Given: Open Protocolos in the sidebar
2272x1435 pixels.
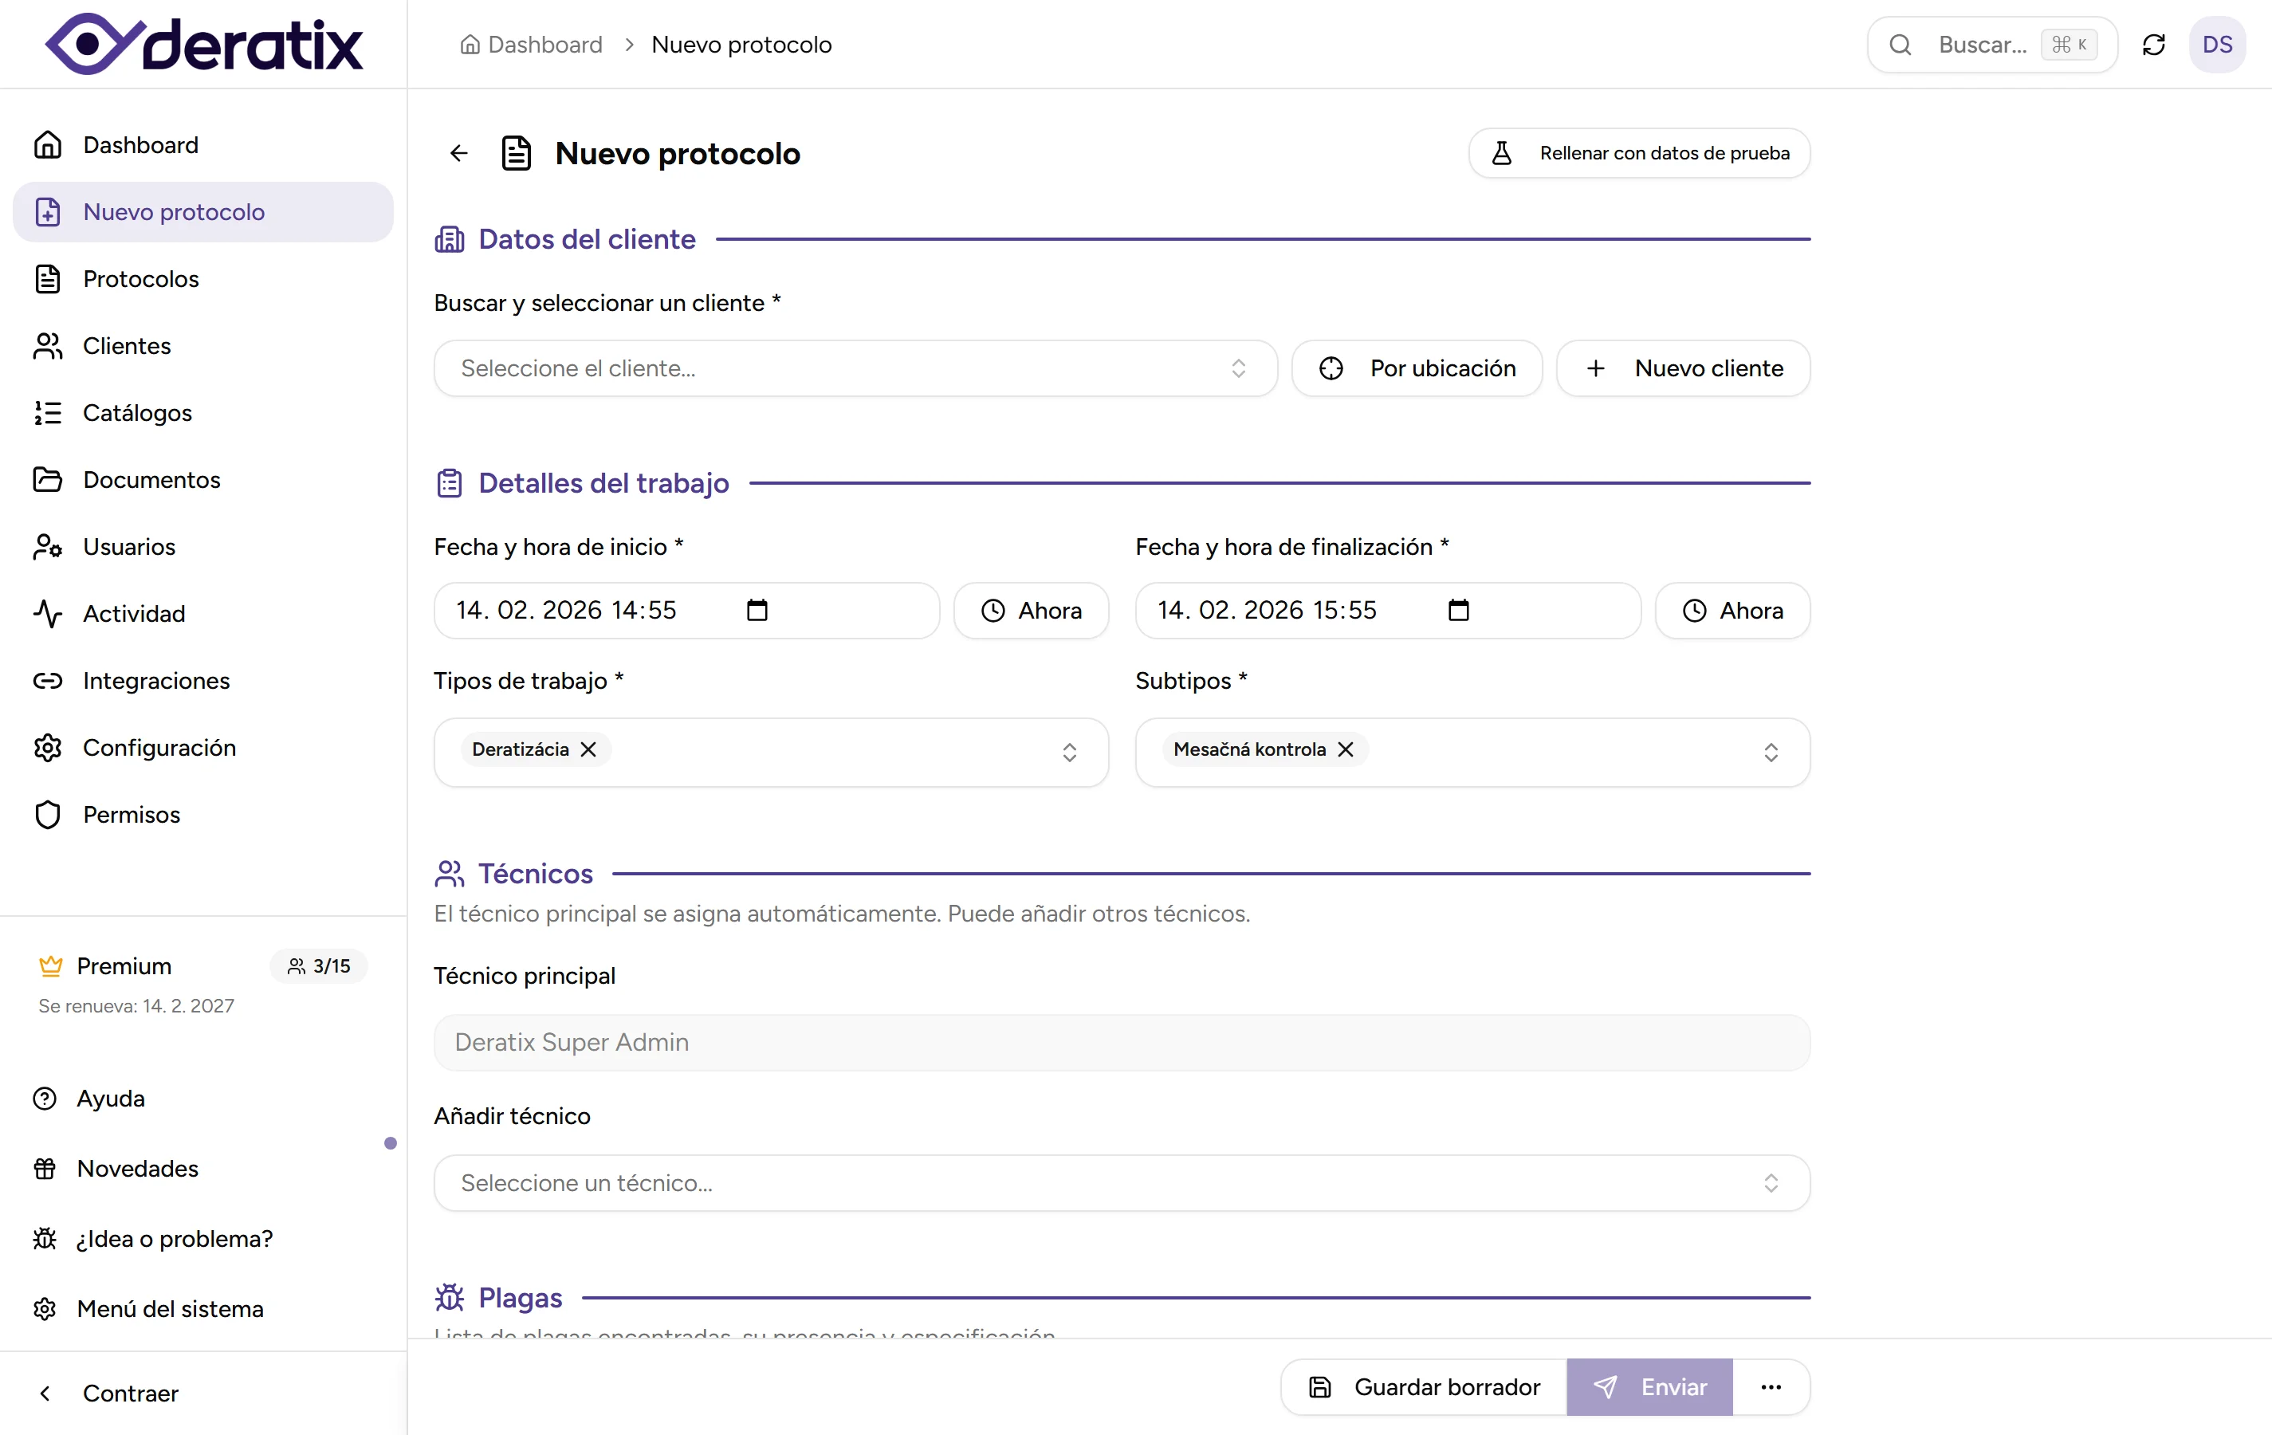Looking at the screenshot, I should tap(140, 279).
